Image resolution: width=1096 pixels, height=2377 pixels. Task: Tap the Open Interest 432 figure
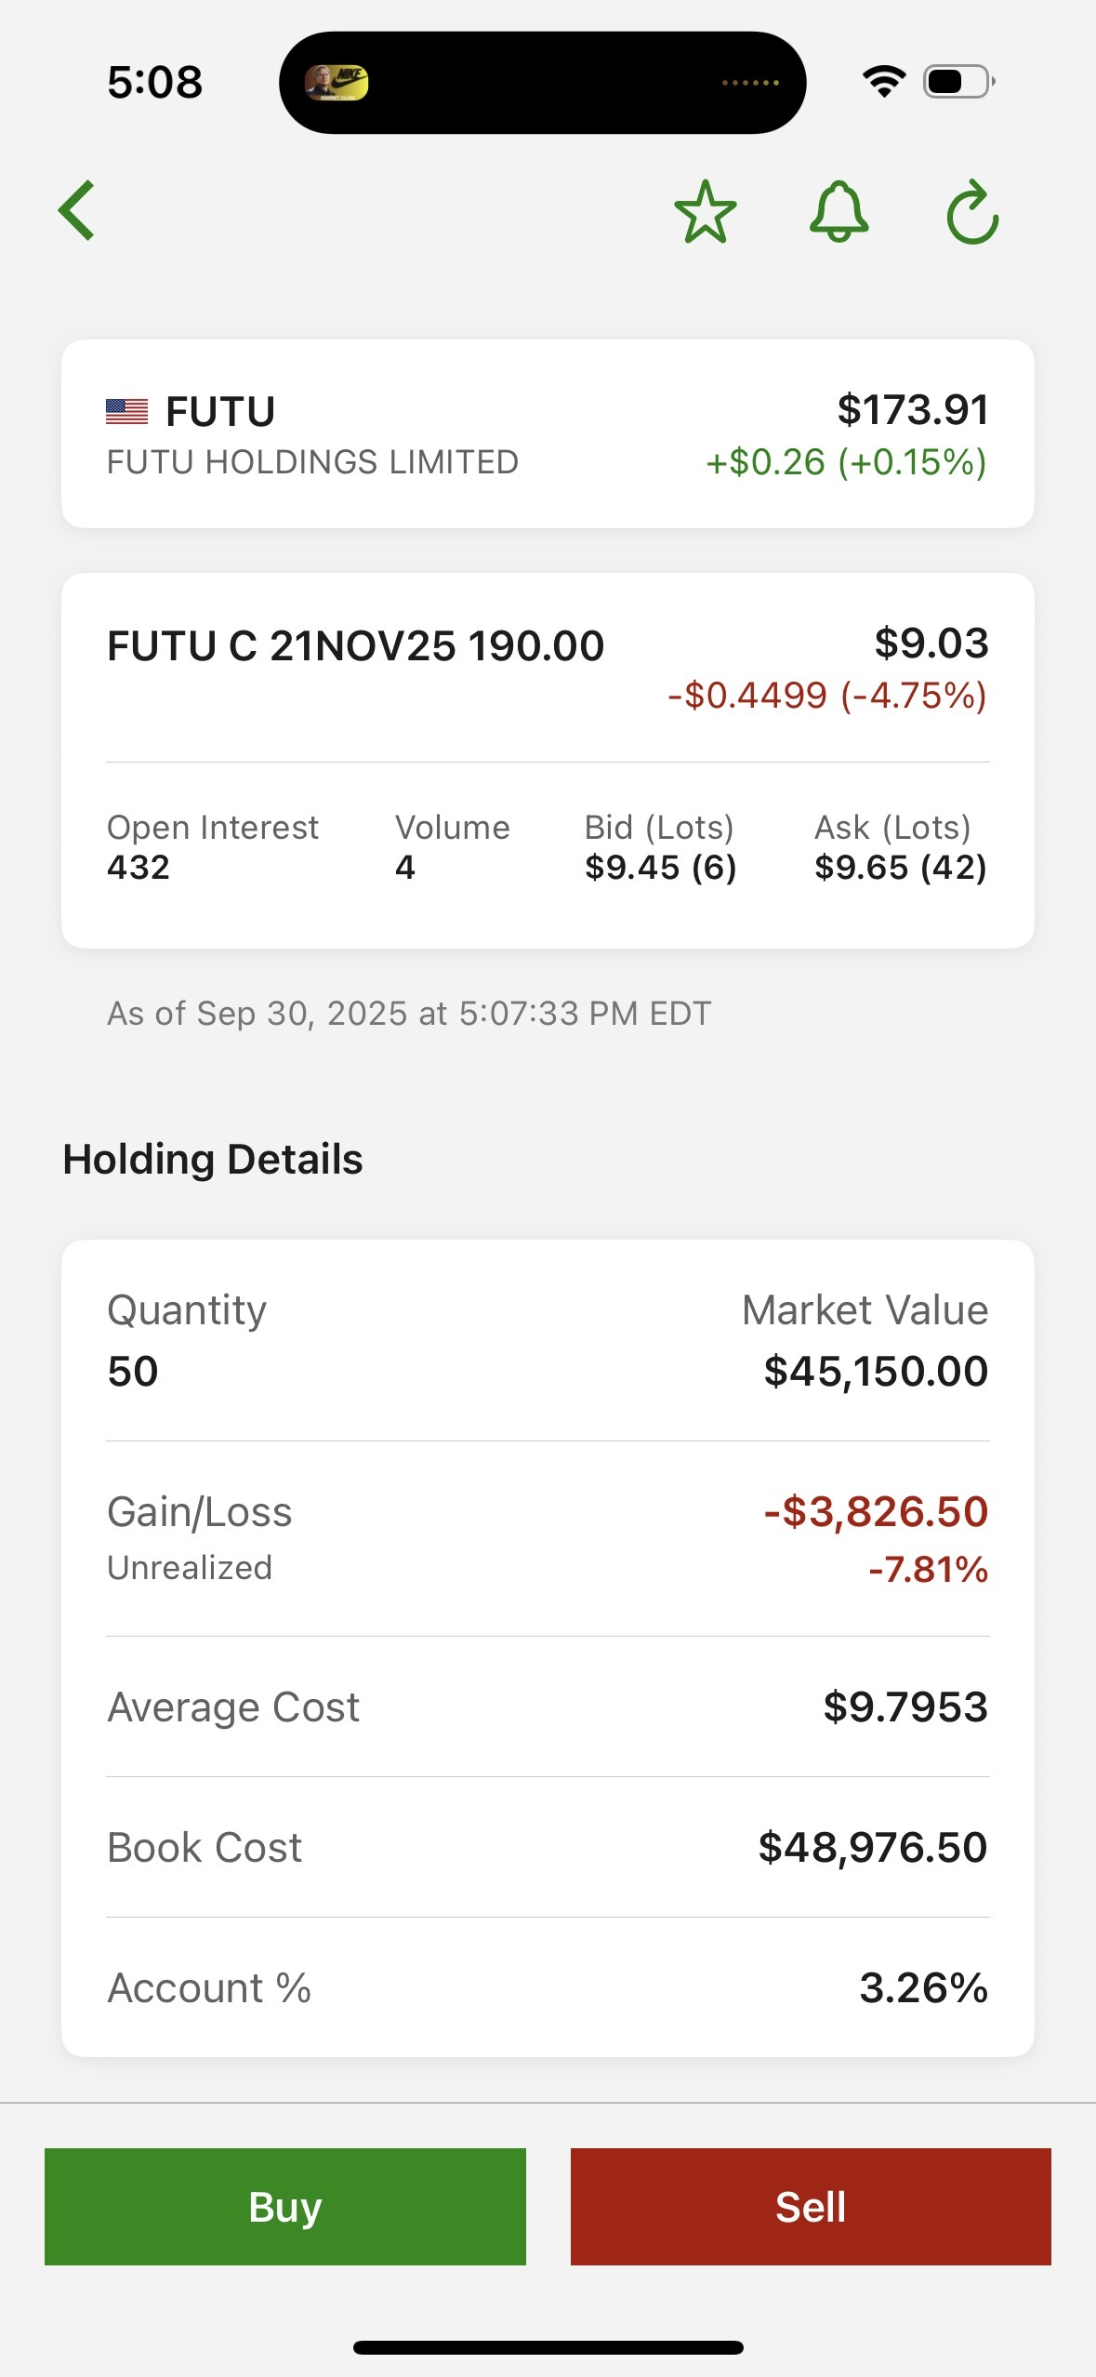coord(139,868)
